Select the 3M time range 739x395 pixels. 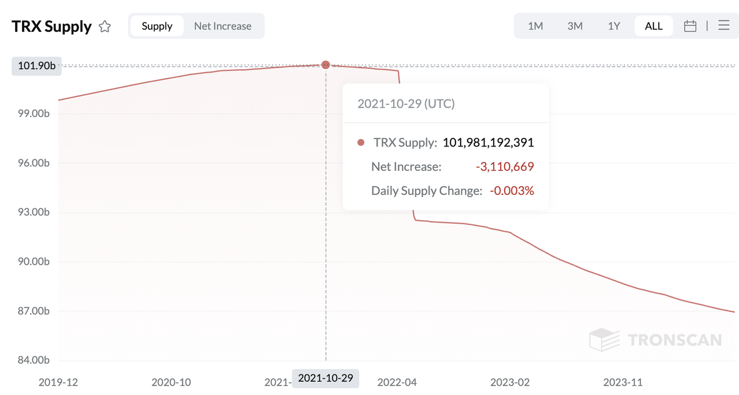574,26
